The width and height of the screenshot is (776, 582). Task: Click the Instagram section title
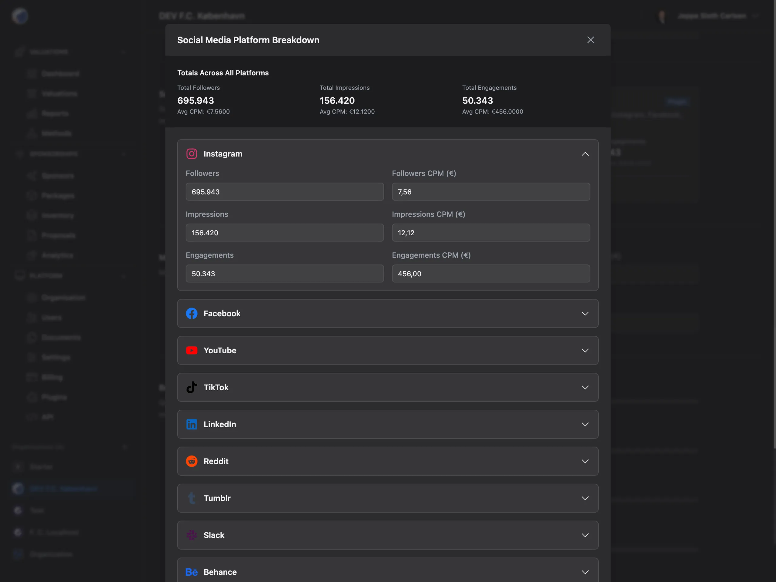coord(223,154)
